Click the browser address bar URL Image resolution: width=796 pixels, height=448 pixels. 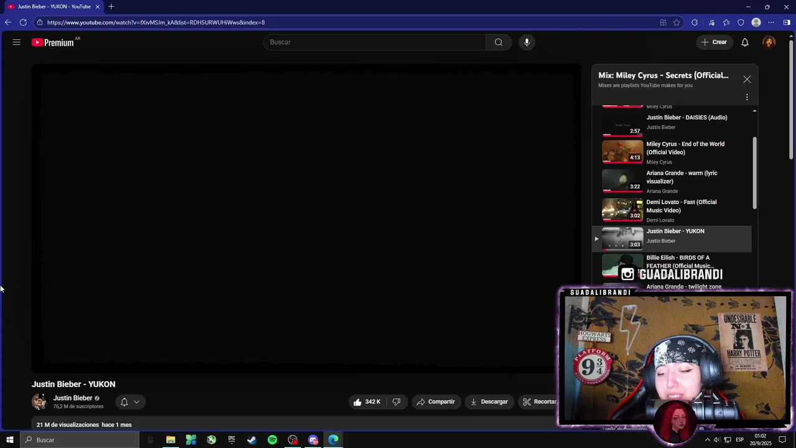156,22
